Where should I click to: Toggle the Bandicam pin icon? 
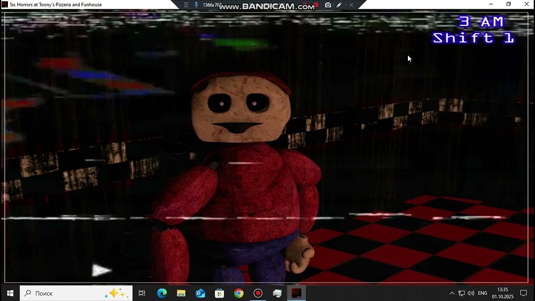click(x=196, y=5)
